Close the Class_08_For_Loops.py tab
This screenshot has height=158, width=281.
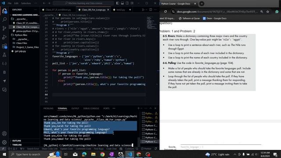coord(108,10)
